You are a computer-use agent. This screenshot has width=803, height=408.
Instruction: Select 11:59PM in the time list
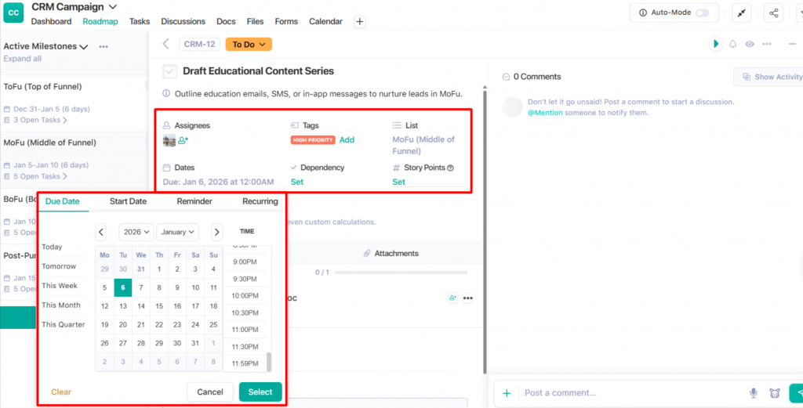[x=245, y=364]
